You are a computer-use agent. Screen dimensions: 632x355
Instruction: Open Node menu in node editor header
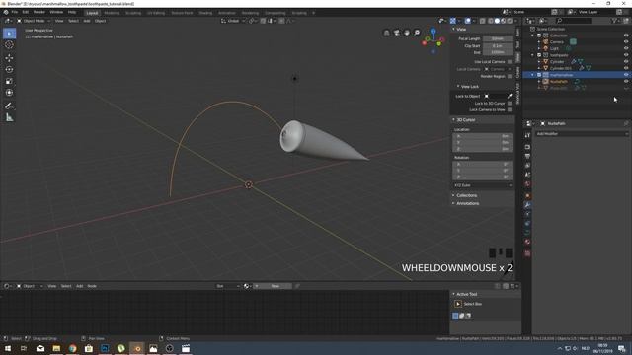[x=92, y=286]
